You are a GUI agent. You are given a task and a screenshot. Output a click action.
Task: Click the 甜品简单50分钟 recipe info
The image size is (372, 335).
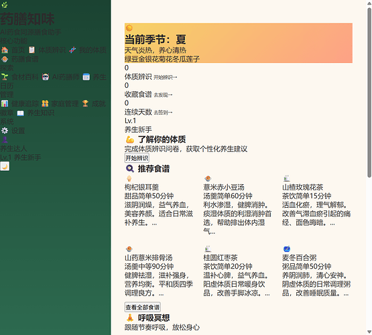[x=149, y=196]
